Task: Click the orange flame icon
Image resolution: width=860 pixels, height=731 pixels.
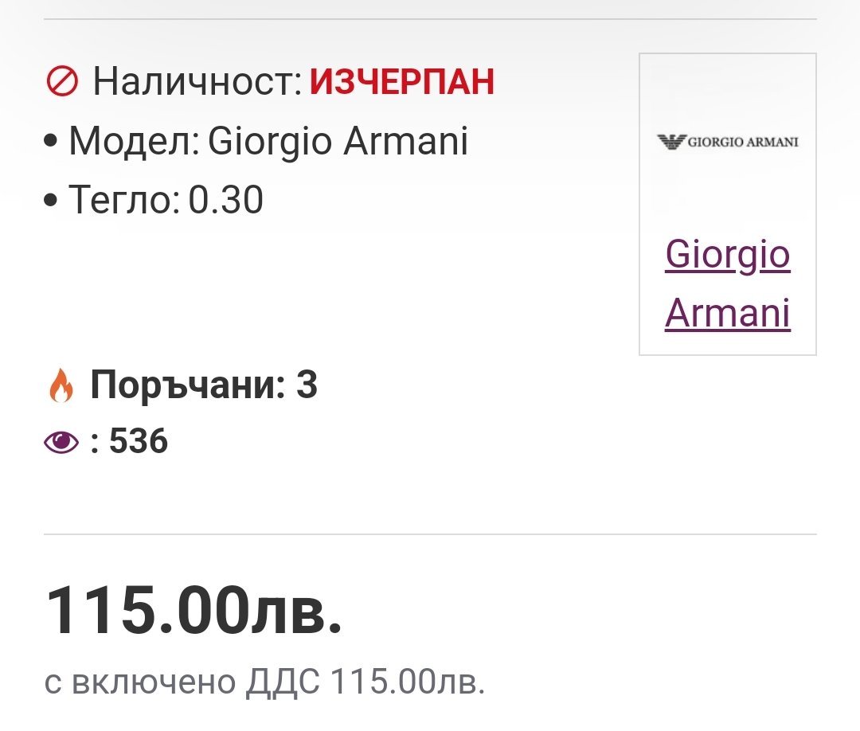Action: 61,386
